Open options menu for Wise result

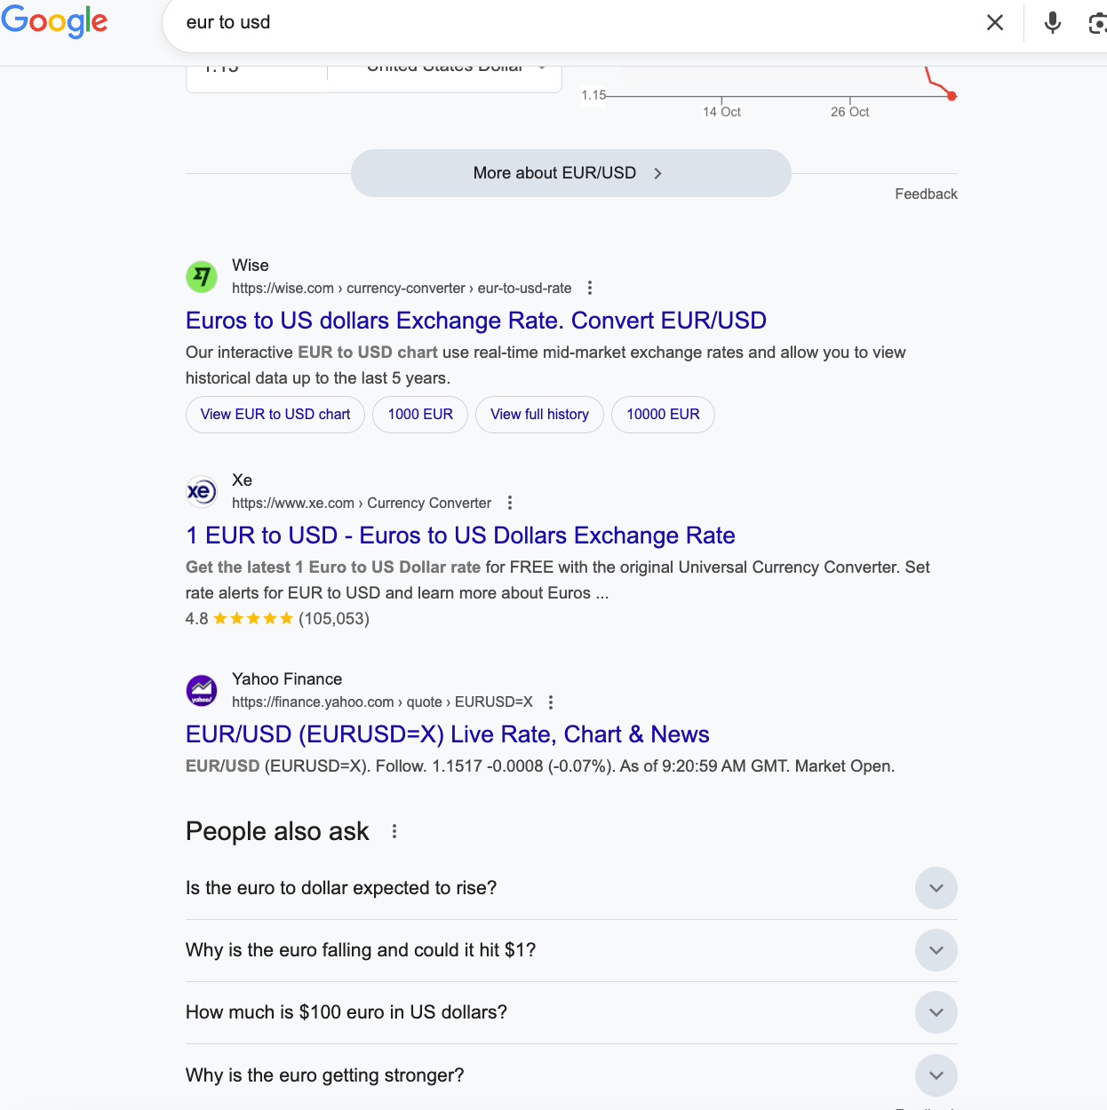click(x=590, y=288)
